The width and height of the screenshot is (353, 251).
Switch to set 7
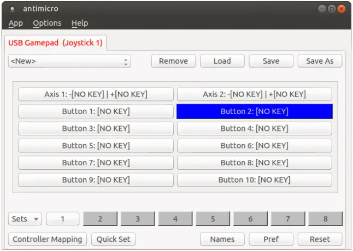[288, 219]
